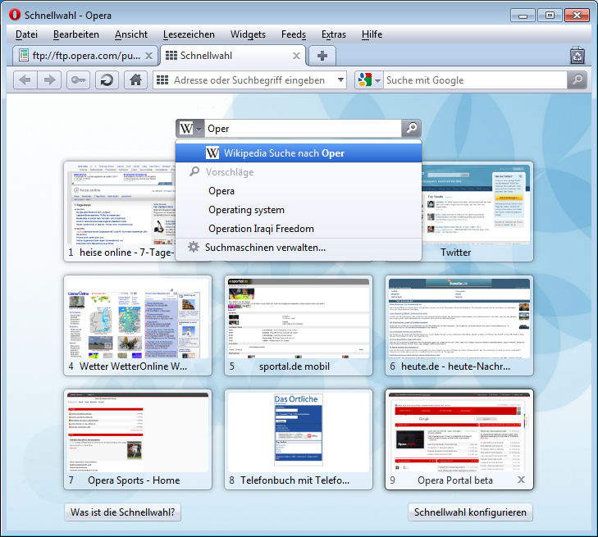Click the Speed Dial grid icon in address field
This screenshot has height=537, width=598.
coord(162,80)
